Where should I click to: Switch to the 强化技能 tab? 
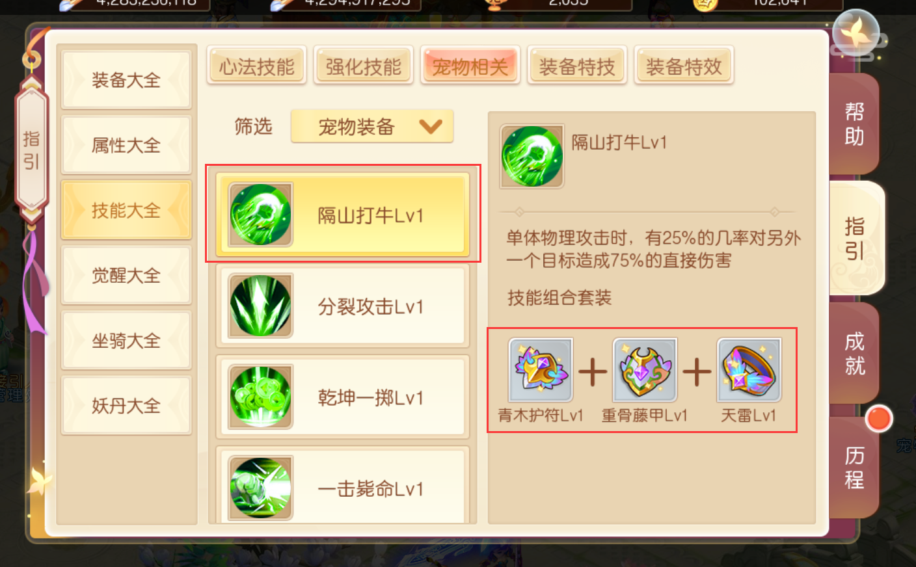363,65
